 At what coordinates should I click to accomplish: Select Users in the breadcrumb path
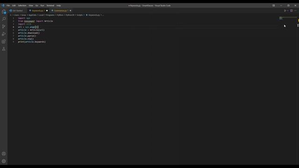click(16, 15)
